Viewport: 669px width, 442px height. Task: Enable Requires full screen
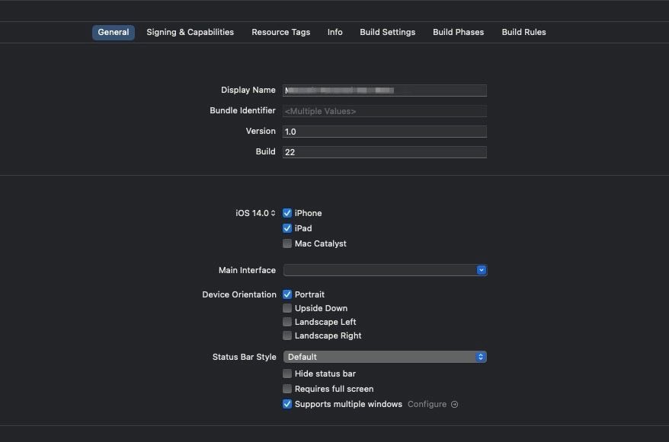click(x=287, y=389)
